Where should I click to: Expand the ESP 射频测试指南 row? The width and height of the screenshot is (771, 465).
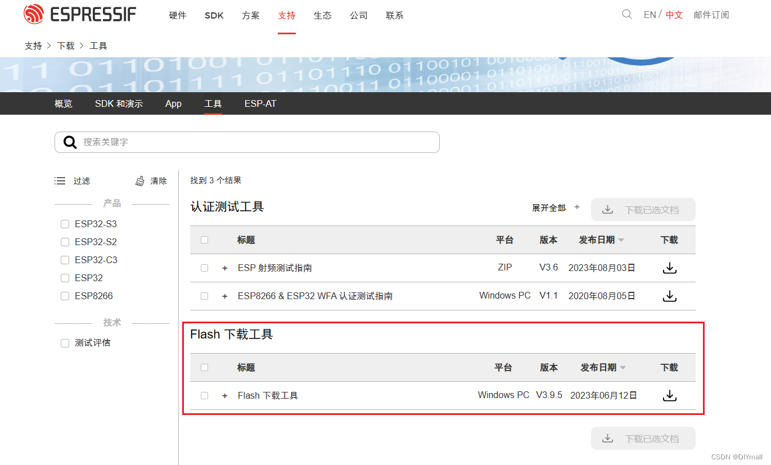224,268
